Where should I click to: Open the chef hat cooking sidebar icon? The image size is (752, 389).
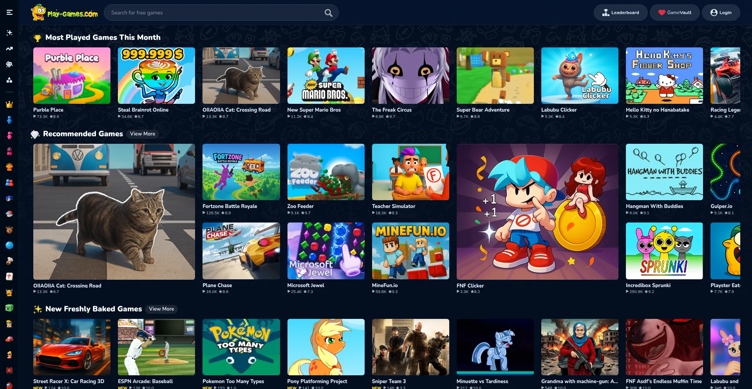[9, 261]
